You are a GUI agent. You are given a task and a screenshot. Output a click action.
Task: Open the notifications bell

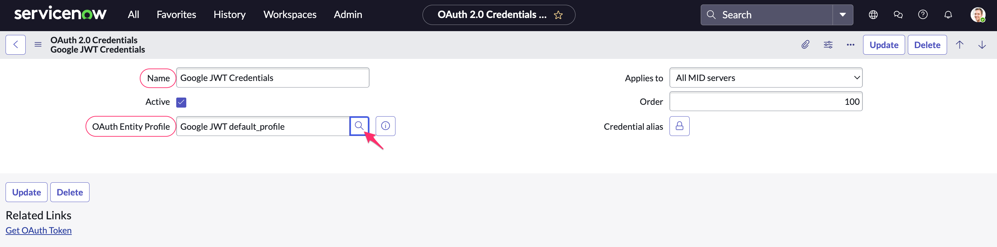click(x=948, y=15)
